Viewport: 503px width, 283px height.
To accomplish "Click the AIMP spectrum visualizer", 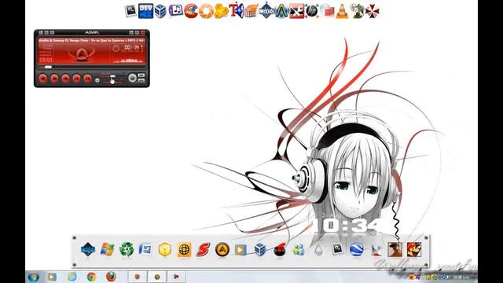I will 127,60.
